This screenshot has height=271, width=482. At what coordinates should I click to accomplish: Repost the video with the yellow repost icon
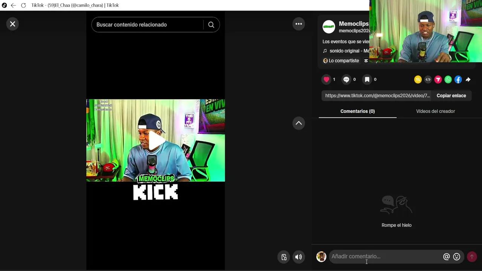coord(418,79)
